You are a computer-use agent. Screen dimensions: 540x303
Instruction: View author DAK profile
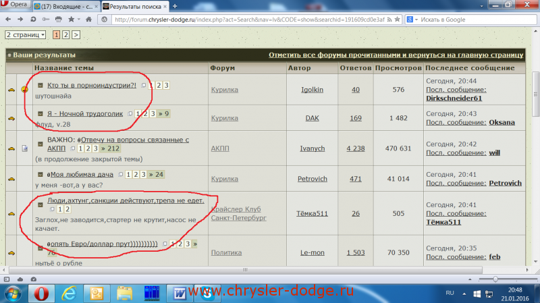pos(312,118)
